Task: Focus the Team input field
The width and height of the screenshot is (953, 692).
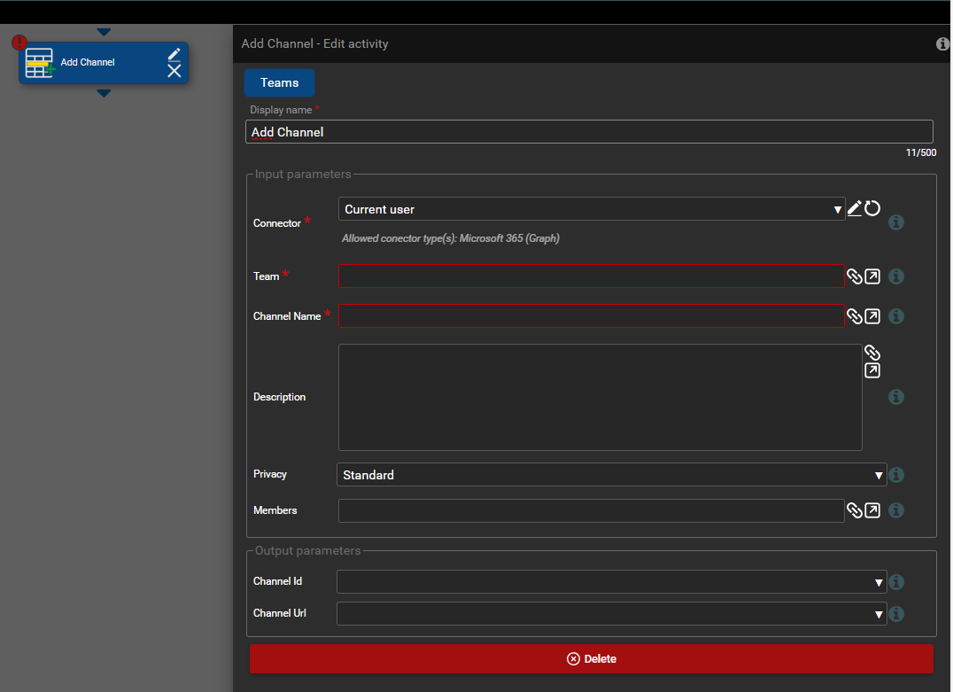Action: point(591,276)
